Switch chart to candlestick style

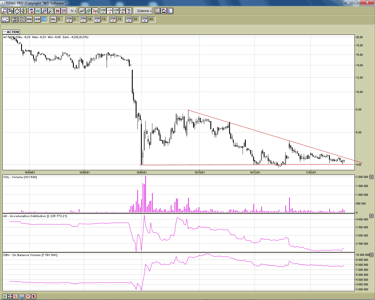coord(95,11)
